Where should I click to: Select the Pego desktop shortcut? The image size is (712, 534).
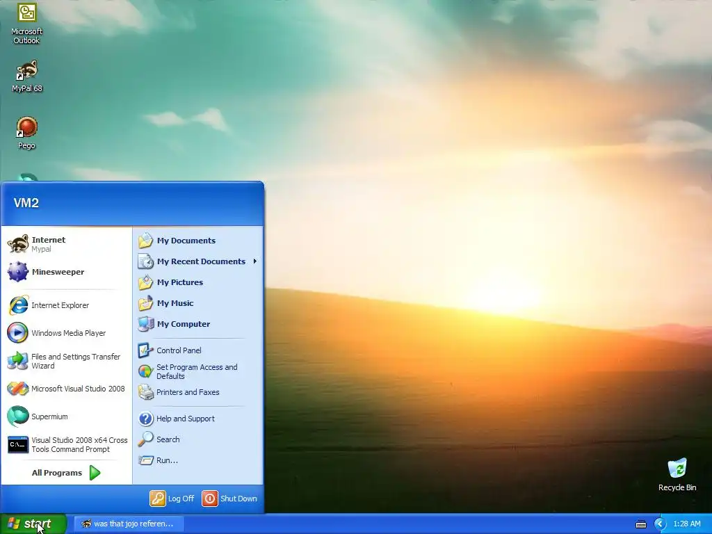click(x=27, y=133)
